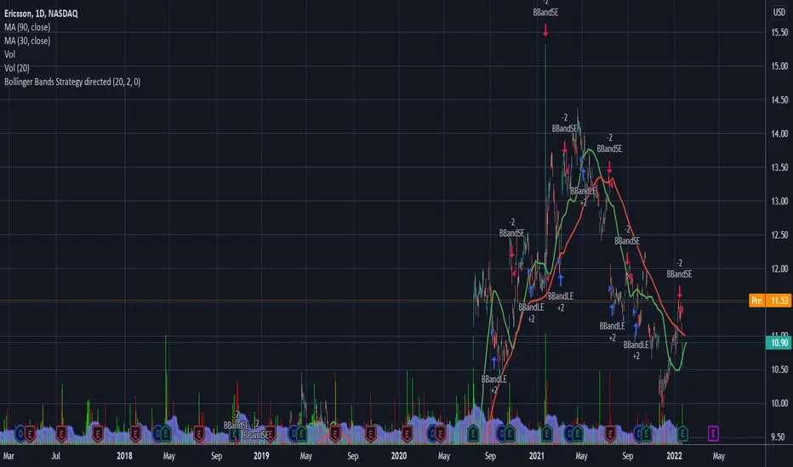Select the Bollinger Bands Strategy directed legend
Image resolution: width=793 pixels, height=467 pixels.
click(72, 82)
